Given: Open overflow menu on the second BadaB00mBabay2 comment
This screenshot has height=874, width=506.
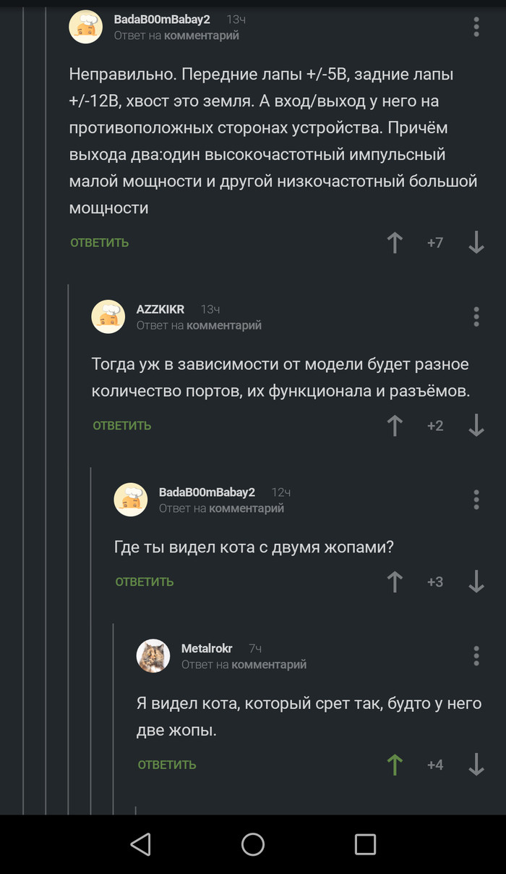Looking at the screenshot, I should coord(476,499).
